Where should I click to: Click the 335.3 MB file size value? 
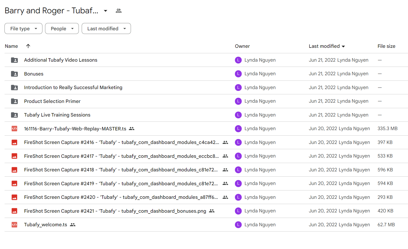pos(388,129)
